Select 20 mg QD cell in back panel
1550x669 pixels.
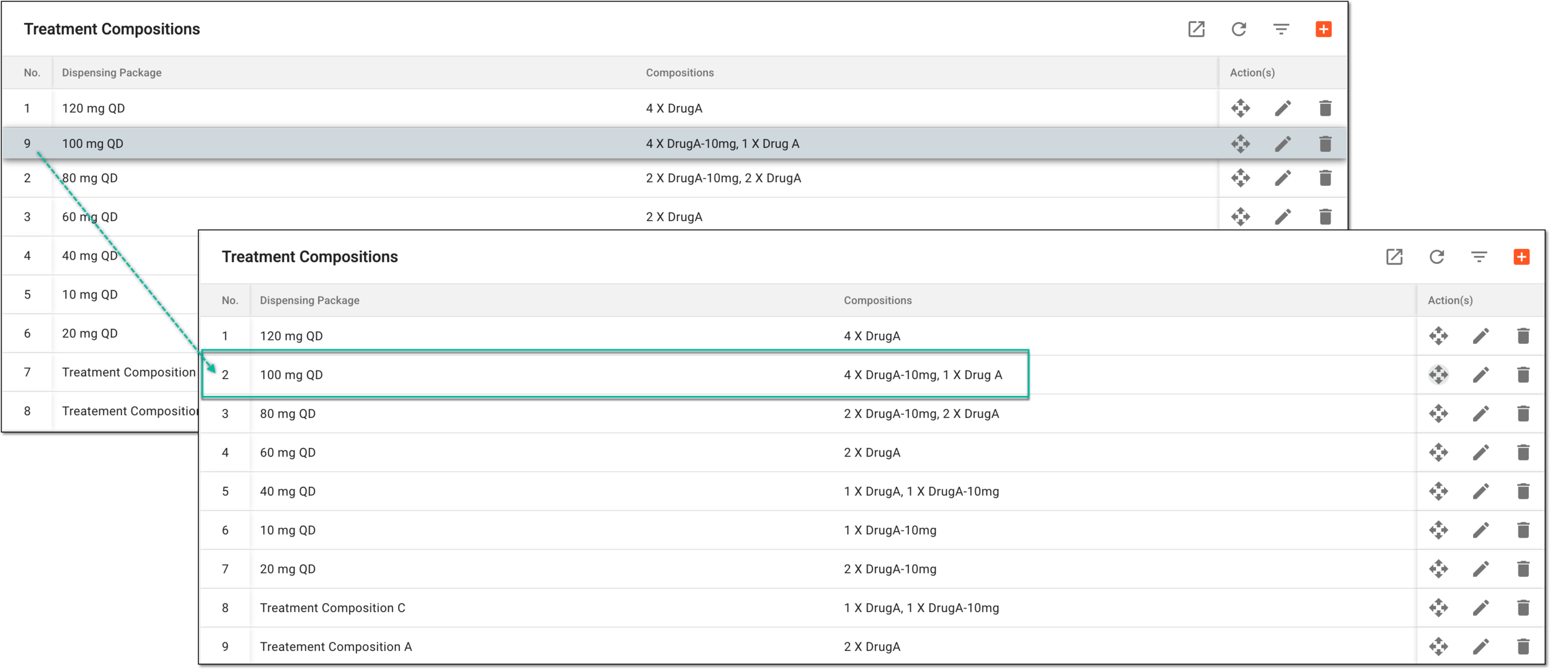coord(90,333)
